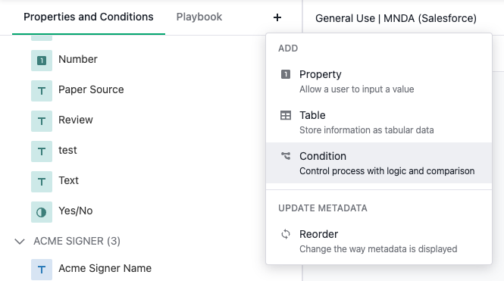Select Reorder under Update Metadata
The image size is (504, 281).
(x=379, y=241)
